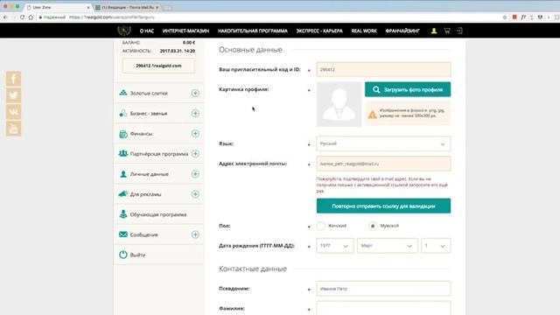The height and width of the screenshot is (315, 560).
Task: Open the О НАС menu item
Action: click(147, 31)
